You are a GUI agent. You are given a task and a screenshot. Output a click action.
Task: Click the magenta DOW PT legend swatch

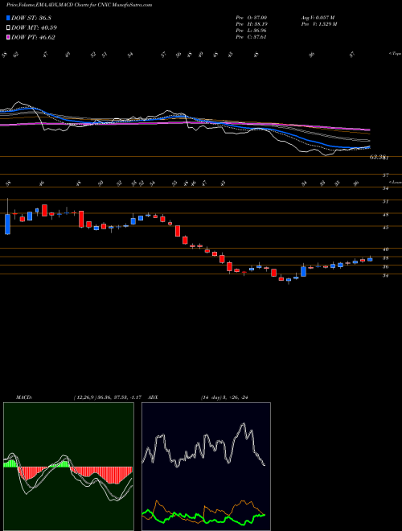8,37
